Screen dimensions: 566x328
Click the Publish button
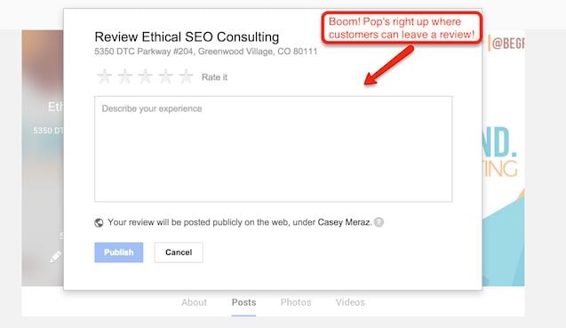click(x=119, y=252)
